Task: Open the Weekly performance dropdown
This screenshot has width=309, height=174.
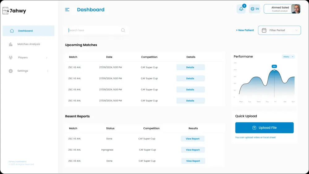Action: coord(288,57)
